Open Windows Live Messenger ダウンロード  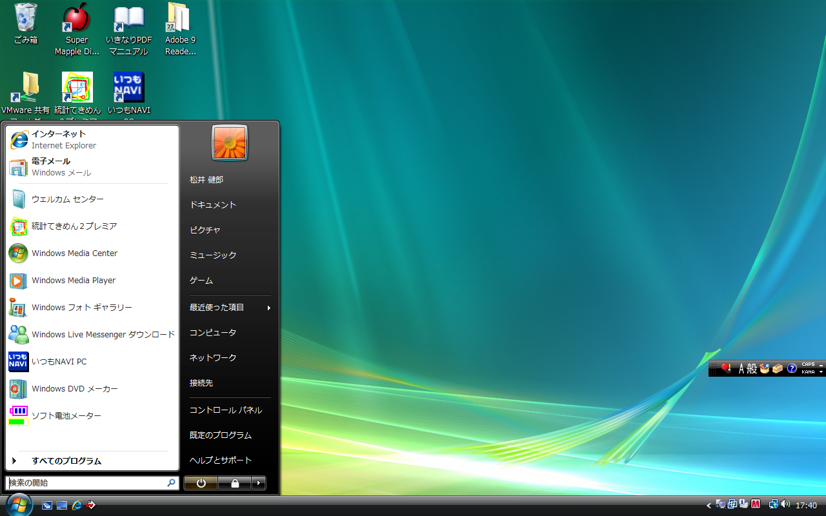pyautogui.click(x=92, y=335)
